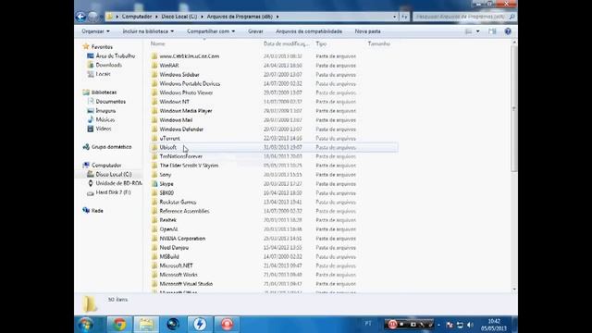Refresh the folder using the refresh button
This screenshot has width=592, height=333.
click(404, 17)
